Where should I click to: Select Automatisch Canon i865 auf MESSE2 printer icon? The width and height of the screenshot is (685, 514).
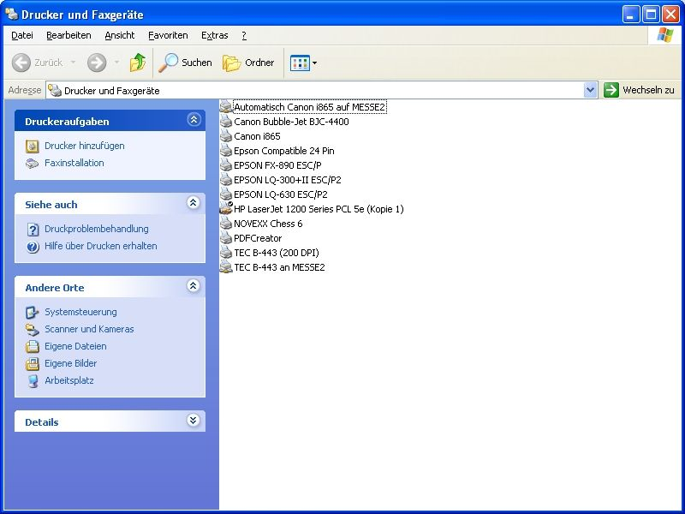pyautogui.click(x=226, y=106)
